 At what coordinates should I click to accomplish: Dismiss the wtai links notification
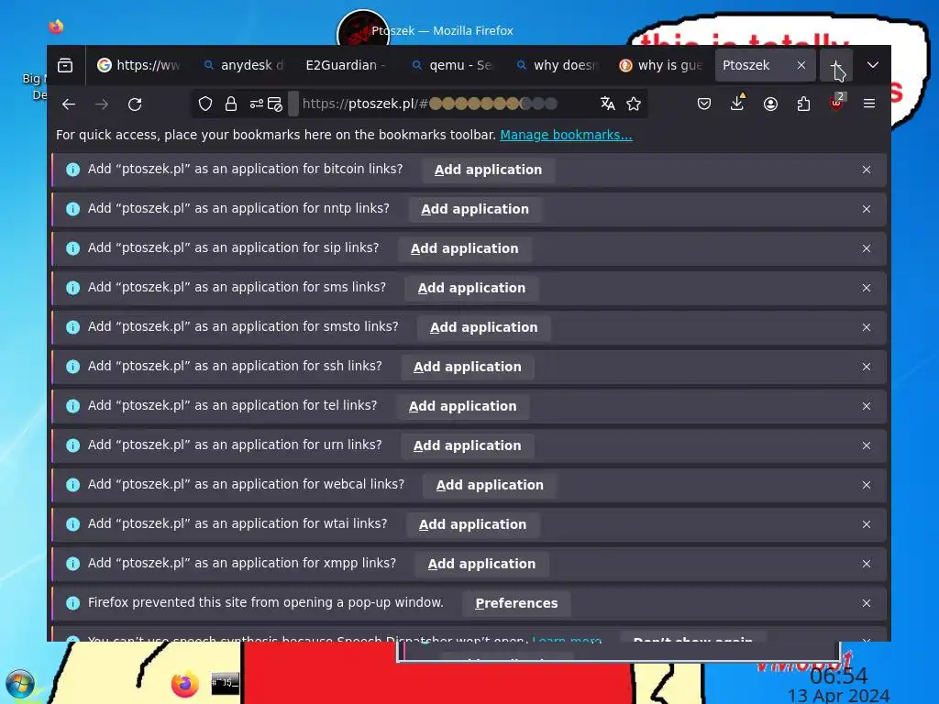(867, 524)
